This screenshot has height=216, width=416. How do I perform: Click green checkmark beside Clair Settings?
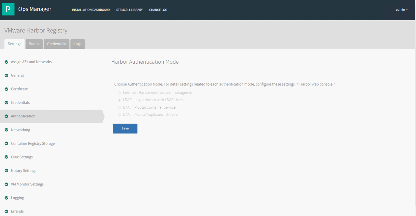coord(7,157)
